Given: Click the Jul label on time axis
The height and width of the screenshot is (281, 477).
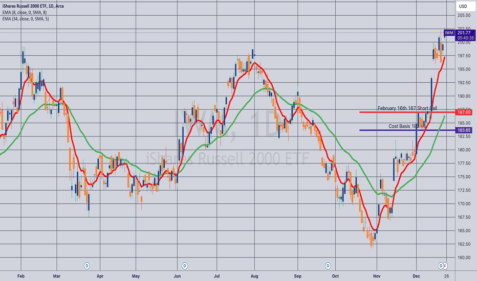Looking at the screenshot, I should coord(216,276).
